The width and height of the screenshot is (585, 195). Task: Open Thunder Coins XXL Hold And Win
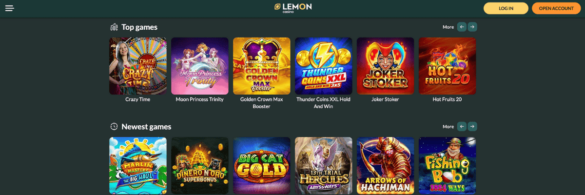click(x=323, y=66)
